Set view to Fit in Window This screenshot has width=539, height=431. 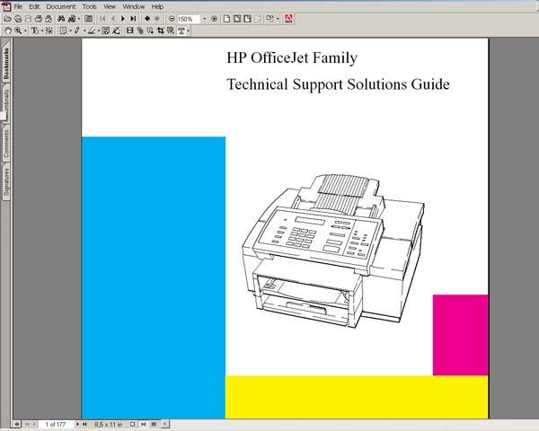pyautogui.click(x=237, y=19)
